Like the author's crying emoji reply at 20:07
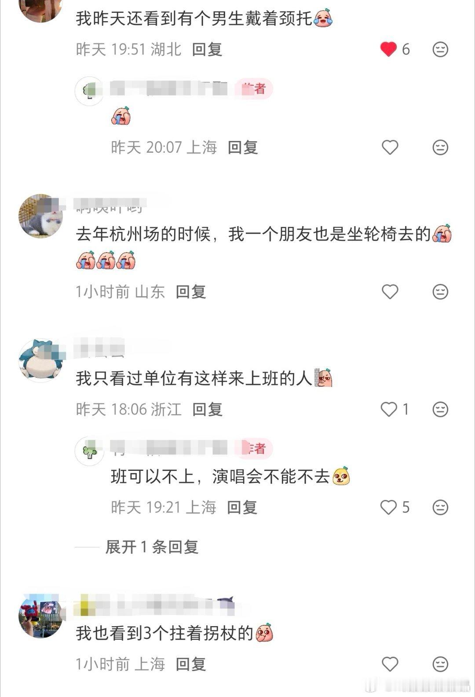Screen dimensions: 475x697 (x=390, y=147)
